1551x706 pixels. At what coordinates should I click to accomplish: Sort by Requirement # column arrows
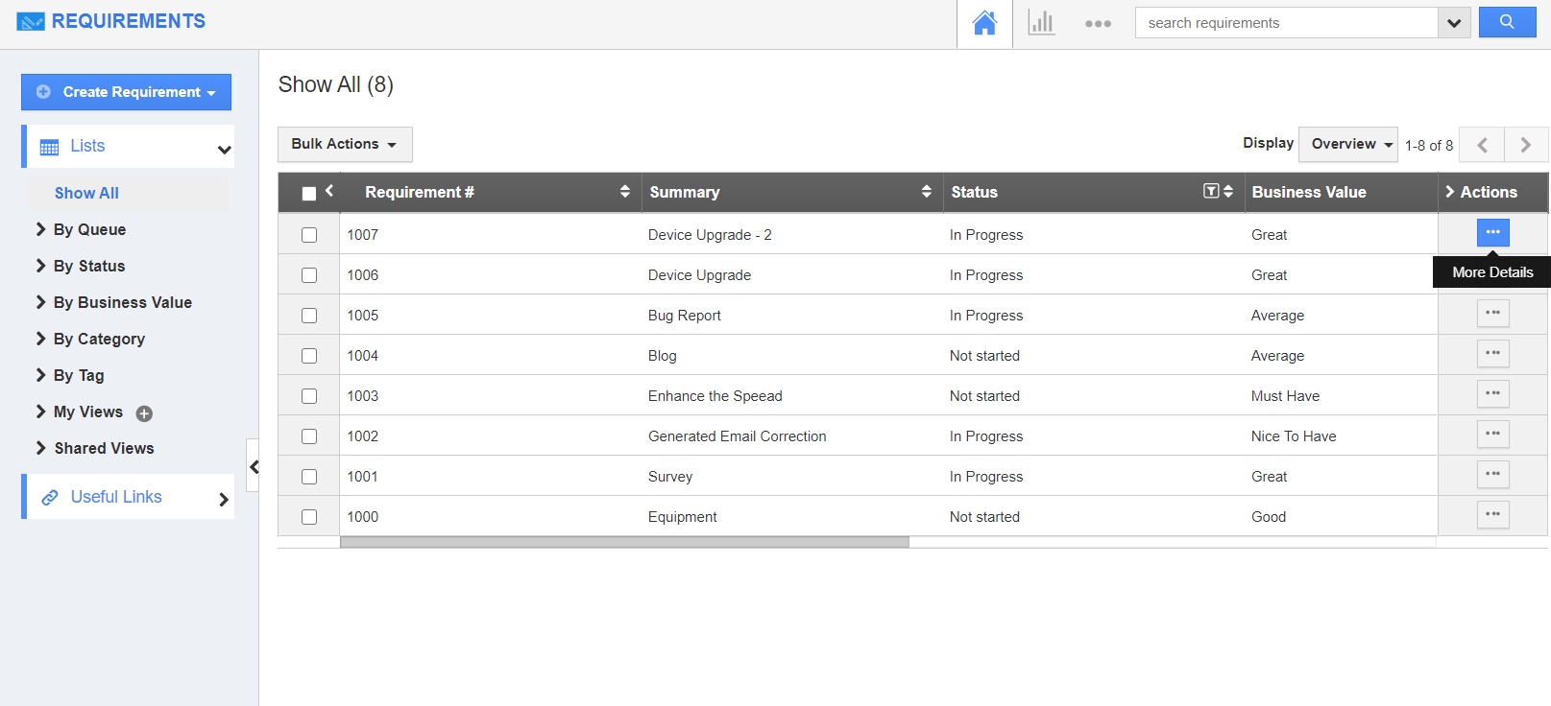coord(625,192)
